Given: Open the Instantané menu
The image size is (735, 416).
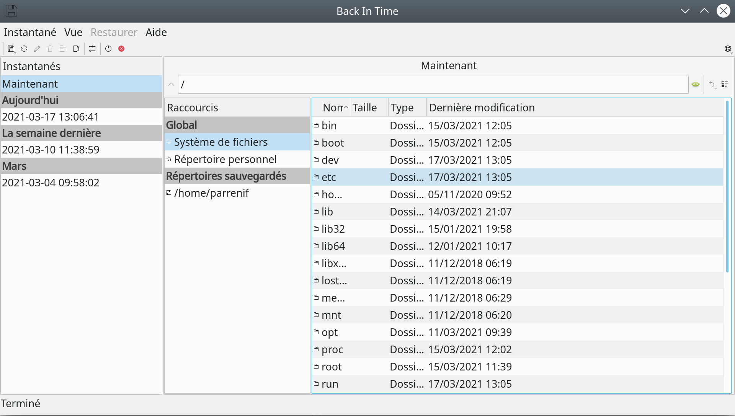Looking at the screenshot, I should (30, 32).
